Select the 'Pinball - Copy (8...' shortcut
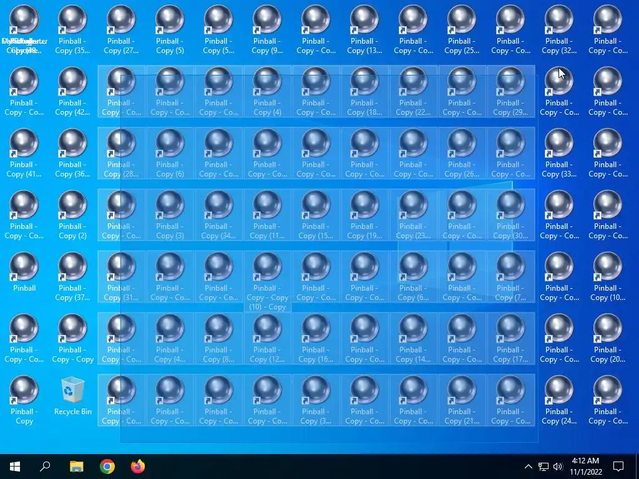639x479 pixels. point(218,338)
